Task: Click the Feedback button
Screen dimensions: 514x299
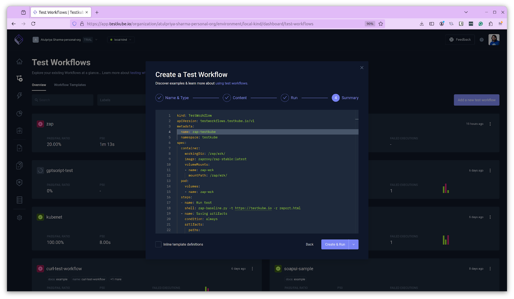Action: 460,40
